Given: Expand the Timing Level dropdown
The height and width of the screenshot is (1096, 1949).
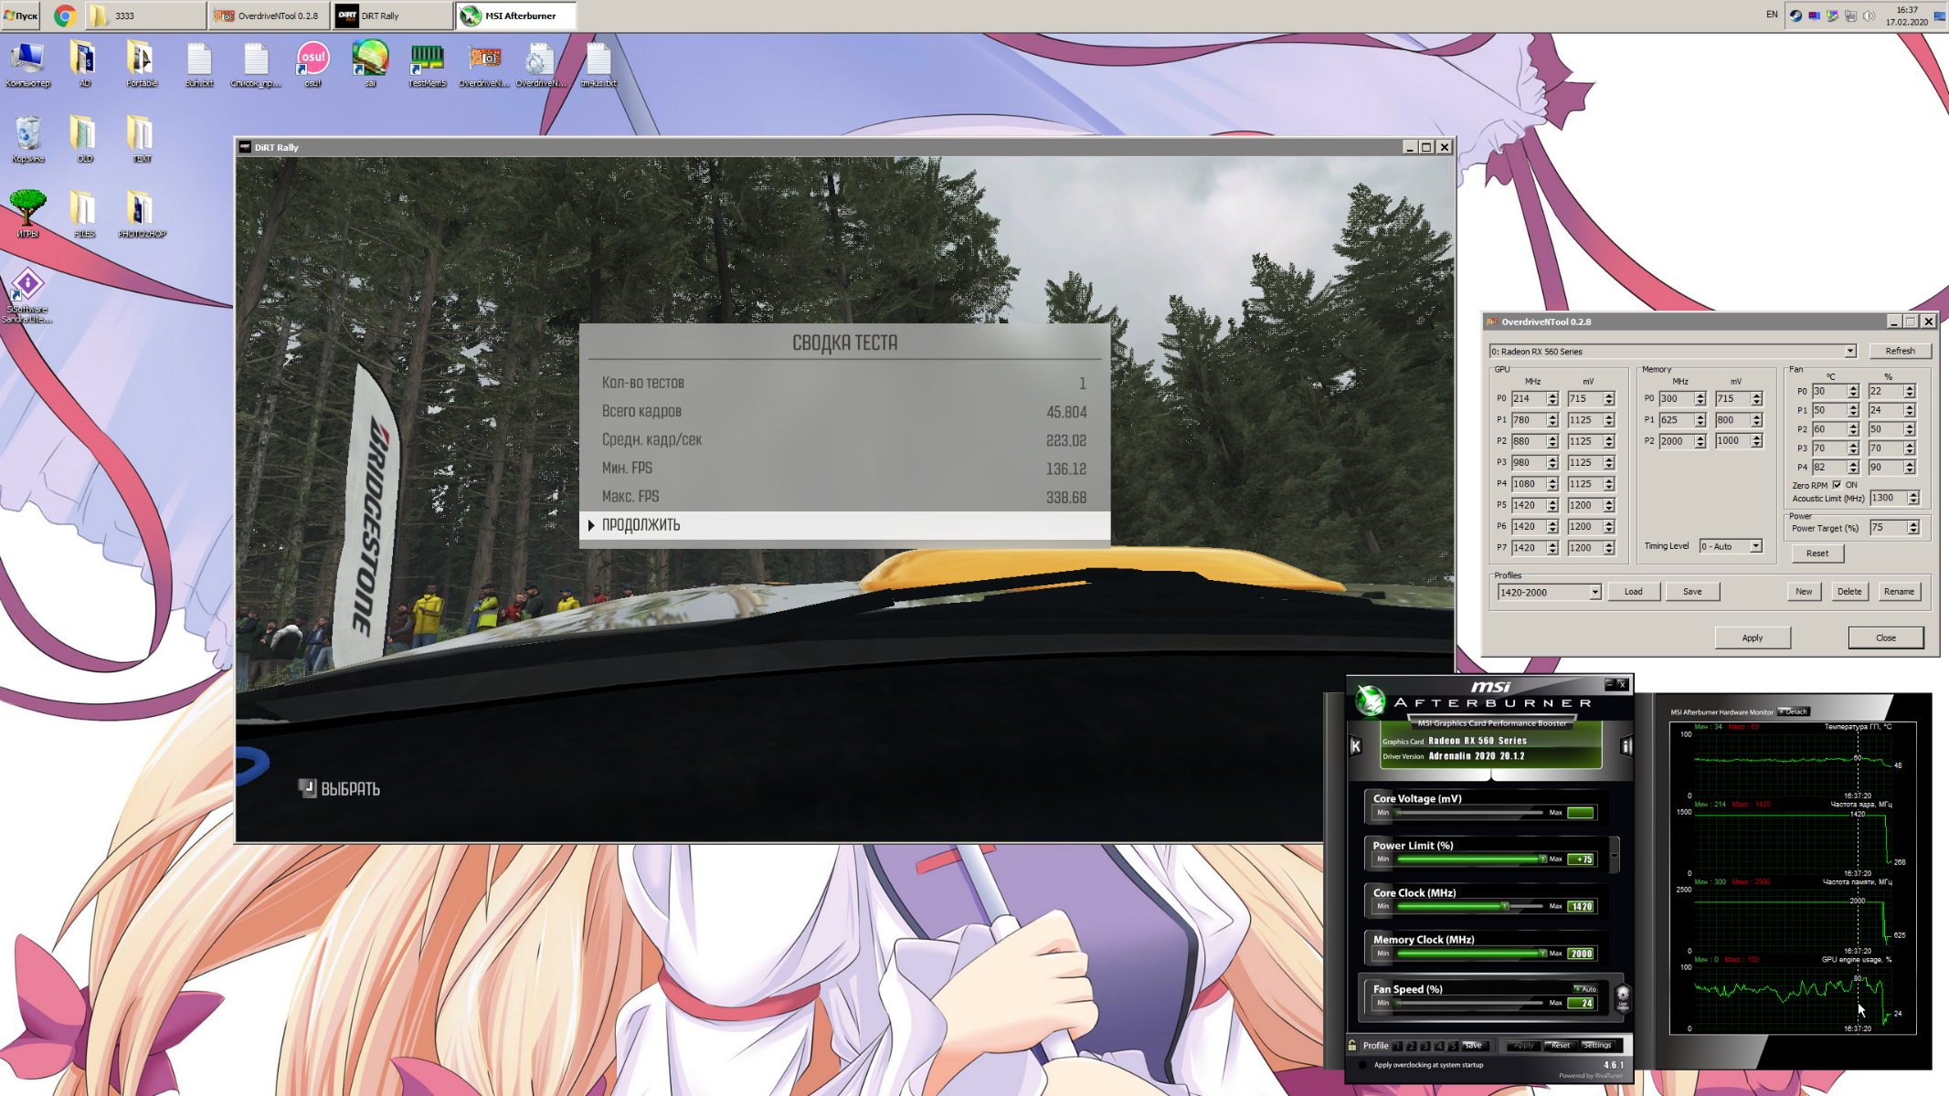Looking at the screenshot, I should (x=1755, y=546).
